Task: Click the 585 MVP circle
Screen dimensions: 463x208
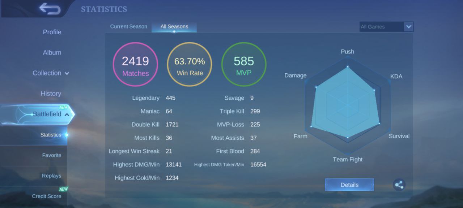Action: pyautogui.click(x=244, y=64)
